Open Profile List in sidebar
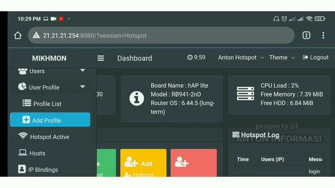This screenshot has width=335, height=188. tap(50, 104)
